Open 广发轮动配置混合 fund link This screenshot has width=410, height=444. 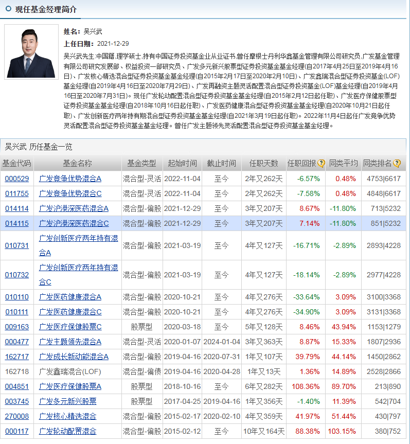tap(68, 432)
